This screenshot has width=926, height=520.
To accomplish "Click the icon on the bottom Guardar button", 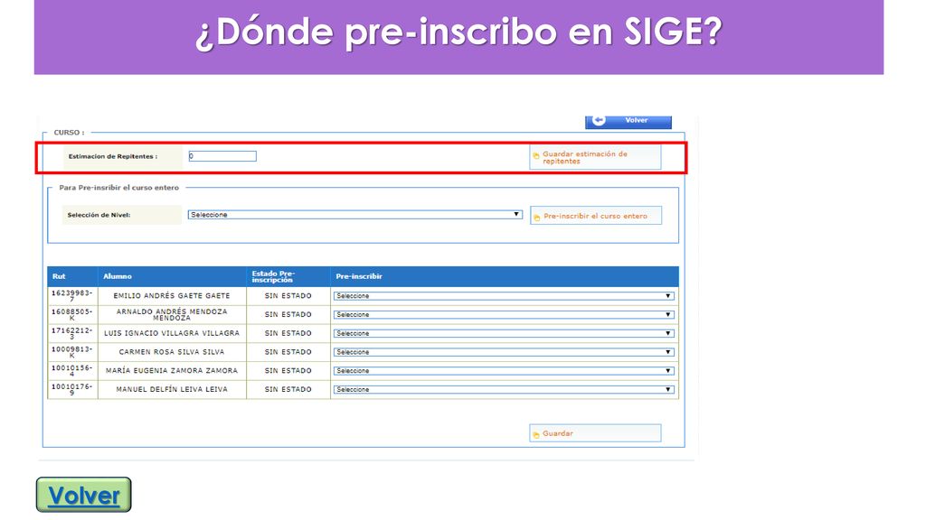I will coord(536,434).
